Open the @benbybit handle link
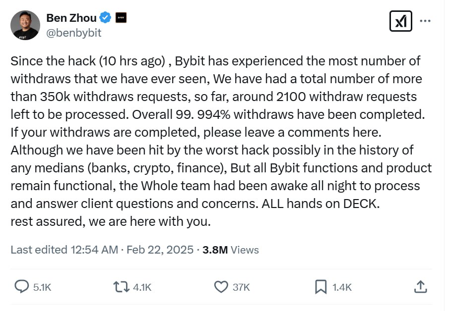The height and width of the screenshot is (311, 449). pyautogui.click(x=73, y=33)
